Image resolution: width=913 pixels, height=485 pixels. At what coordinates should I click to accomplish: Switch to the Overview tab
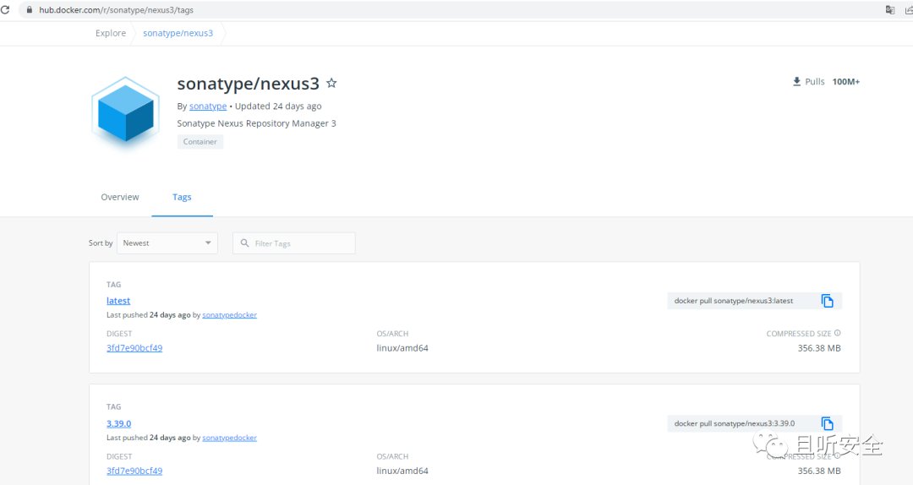pyautogui.click(x=120, y=198)
